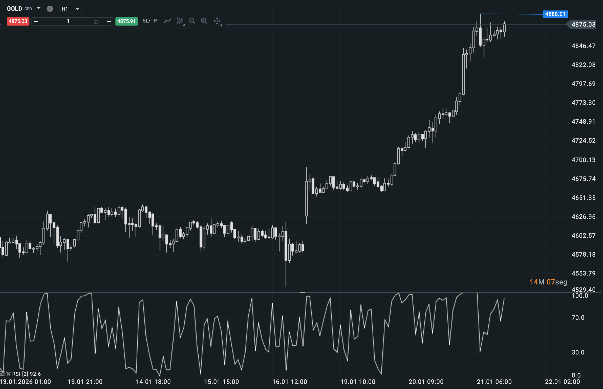Click the trade volume input field
Viewport: 603px width, 389px height.
click(68, 21)
